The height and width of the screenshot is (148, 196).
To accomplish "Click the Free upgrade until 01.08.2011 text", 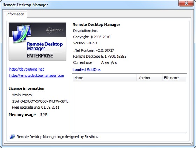I will pyautogui.click(x=36, y=108).
